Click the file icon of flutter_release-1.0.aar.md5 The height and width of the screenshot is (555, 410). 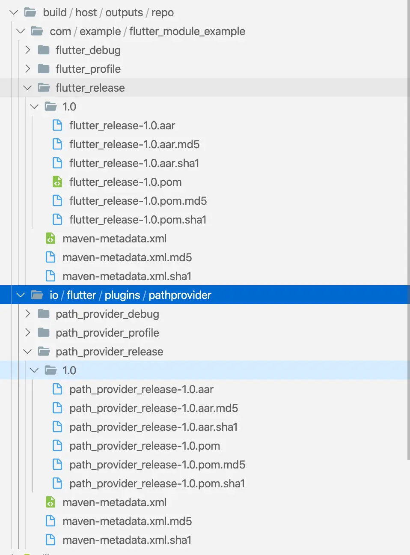[57, 144]
